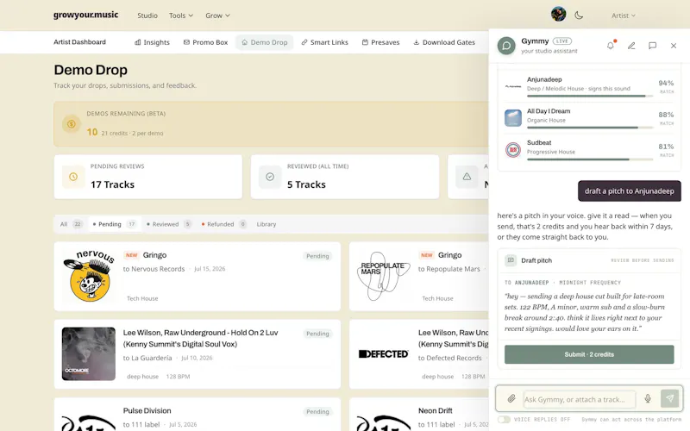The width and height of the screenshot is (690, 431).
Task: Select the Reviewed filter tab
Action: (168, 224)
